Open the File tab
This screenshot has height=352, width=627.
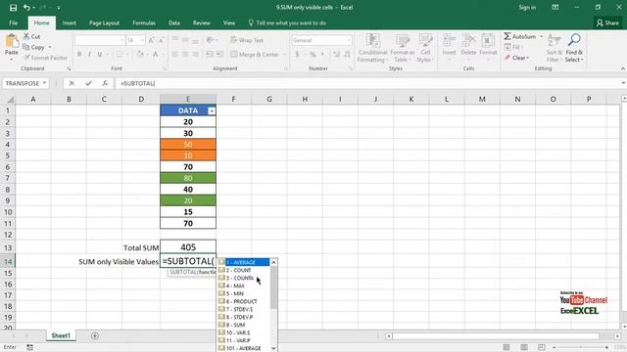(13, 22)
